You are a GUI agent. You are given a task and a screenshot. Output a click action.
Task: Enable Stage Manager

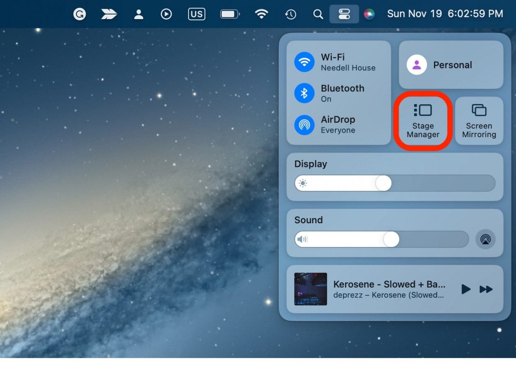point(423,121)
